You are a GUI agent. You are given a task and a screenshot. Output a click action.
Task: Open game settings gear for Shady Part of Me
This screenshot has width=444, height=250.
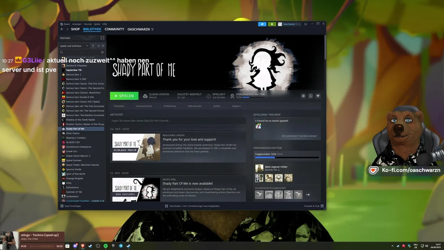click(303, 96)
